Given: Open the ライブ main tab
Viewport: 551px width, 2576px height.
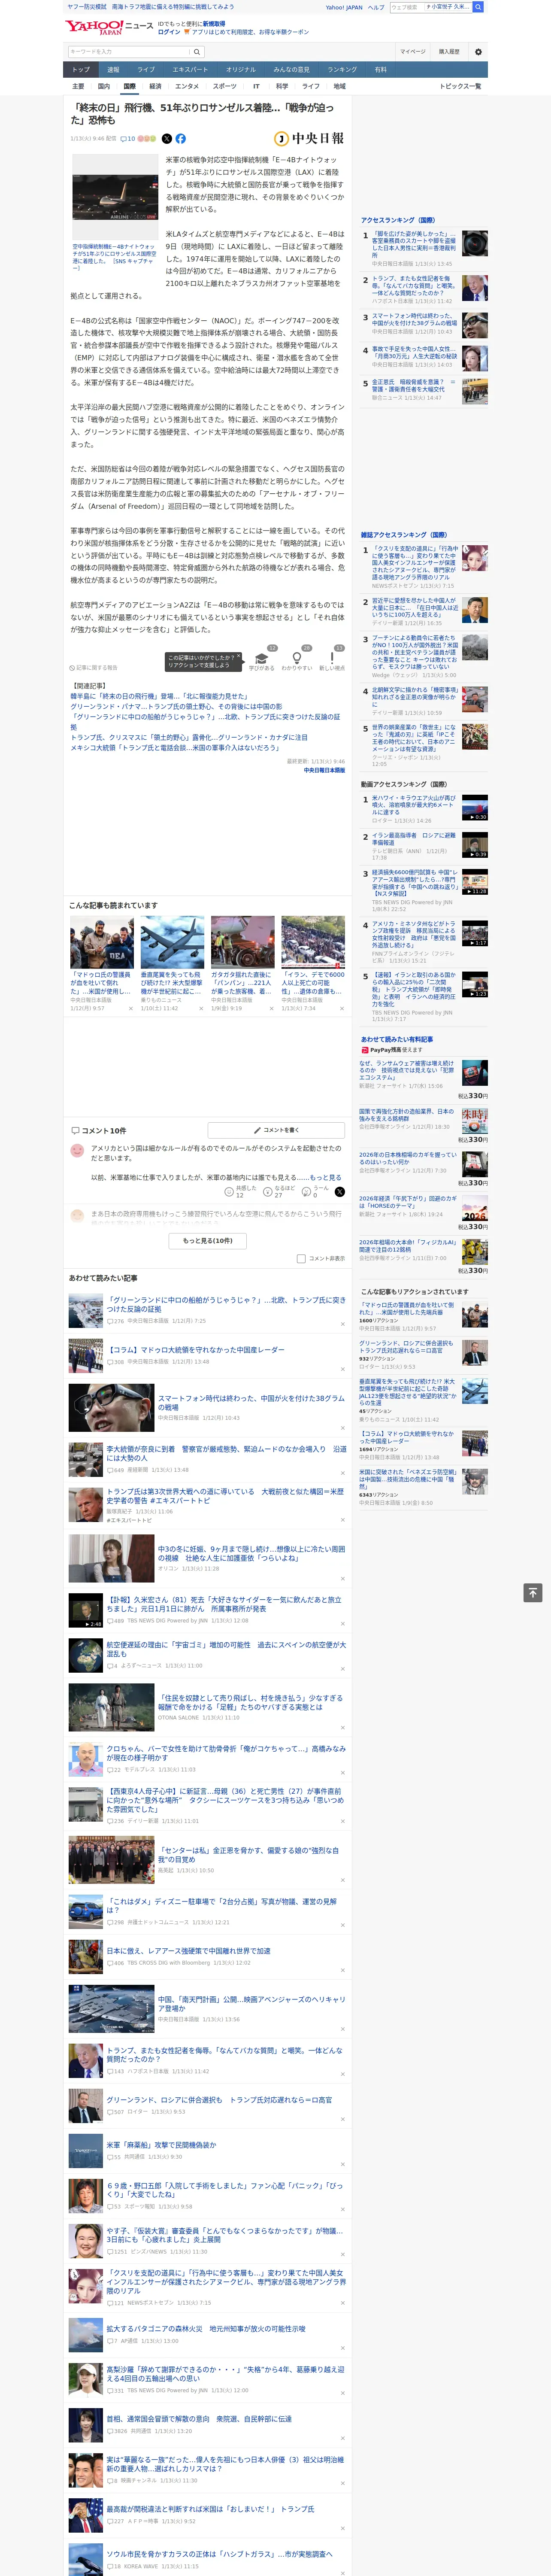Looking at the screenshot, I should [146, 70].
